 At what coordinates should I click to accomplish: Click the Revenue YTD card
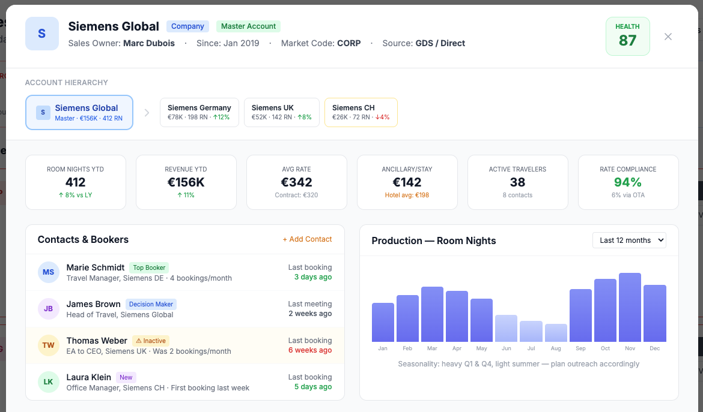186,182
